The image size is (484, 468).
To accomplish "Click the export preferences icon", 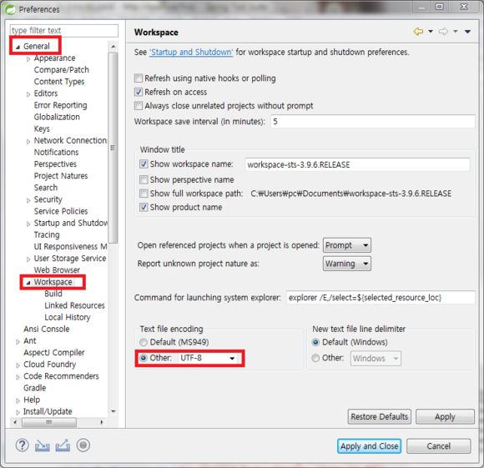I will [x=63, y=445].
